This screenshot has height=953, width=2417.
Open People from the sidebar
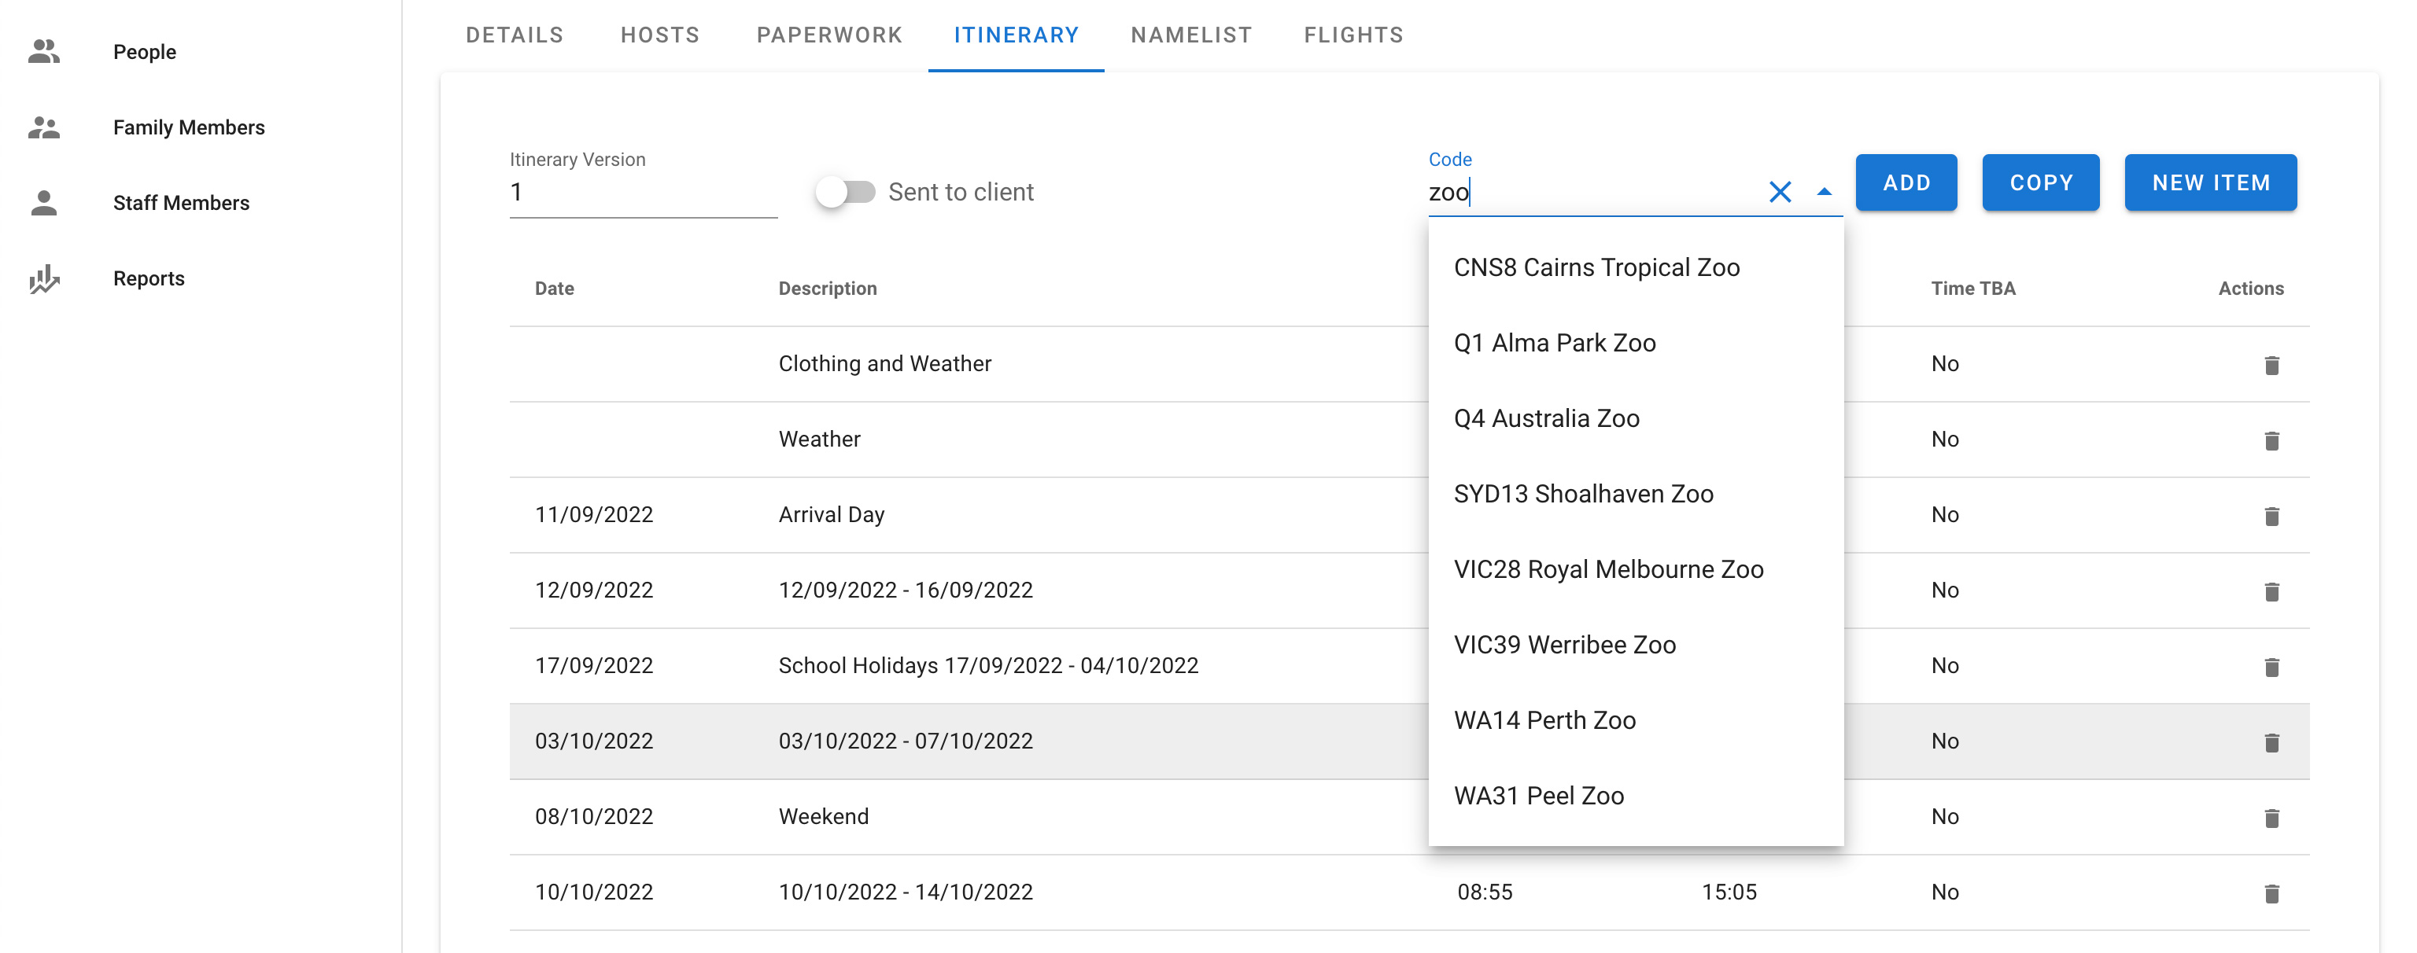(x=143, y=52)
